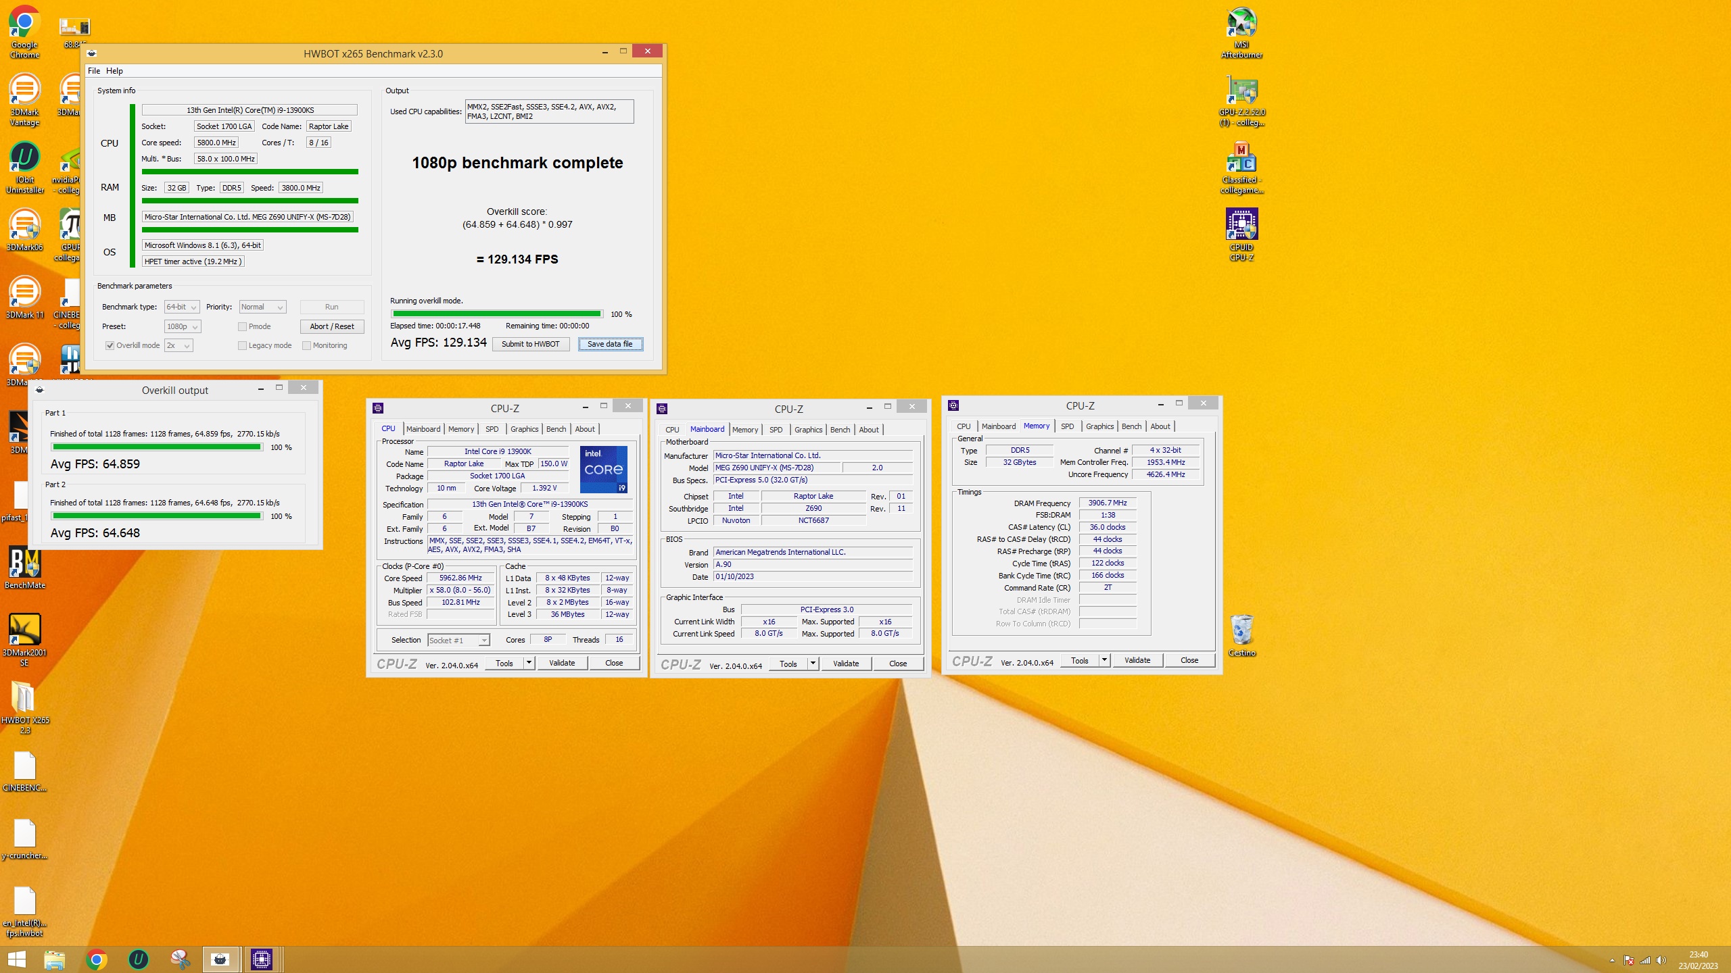Open Bench tab in Memory CPU-Z window
This screenshot has width=1731, height=973.
(x=1131, y=426)
